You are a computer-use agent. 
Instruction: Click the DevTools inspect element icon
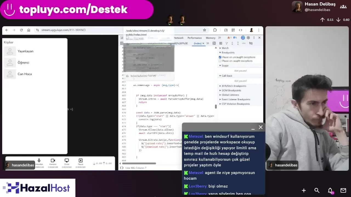click(122, 38)
